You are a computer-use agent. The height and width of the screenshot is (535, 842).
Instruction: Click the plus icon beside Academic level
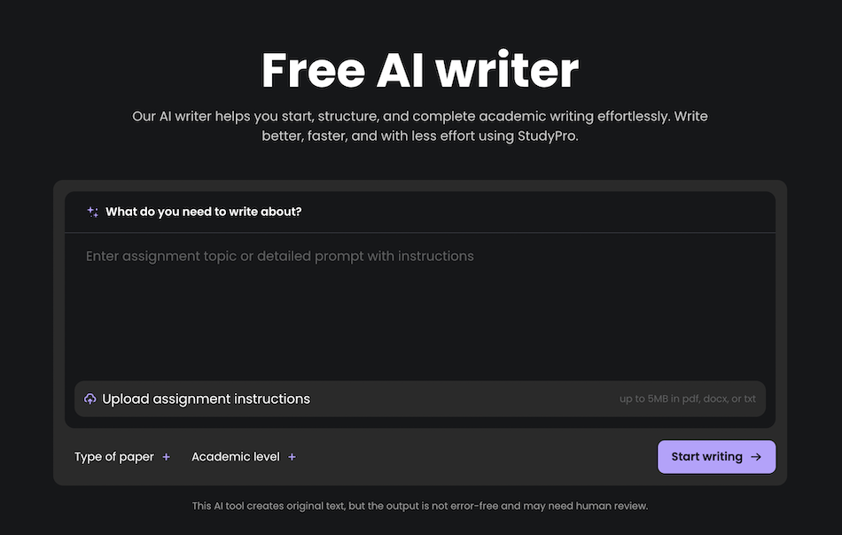(292, 457)
